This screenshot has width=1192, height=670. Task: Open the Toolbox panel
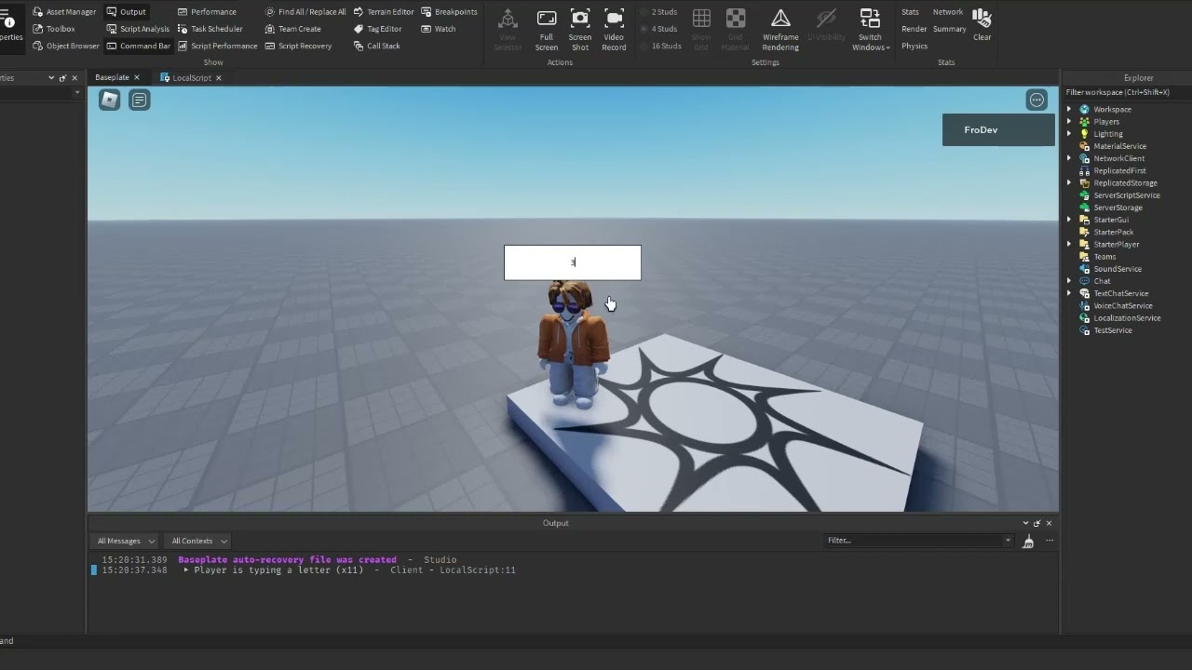coord(53,29)
